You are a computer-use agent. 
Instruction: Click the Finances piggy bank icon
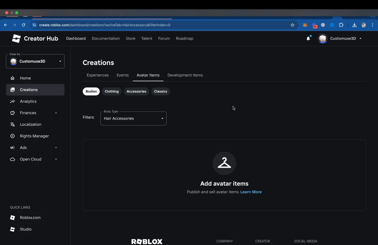click(x=13, y=113)
